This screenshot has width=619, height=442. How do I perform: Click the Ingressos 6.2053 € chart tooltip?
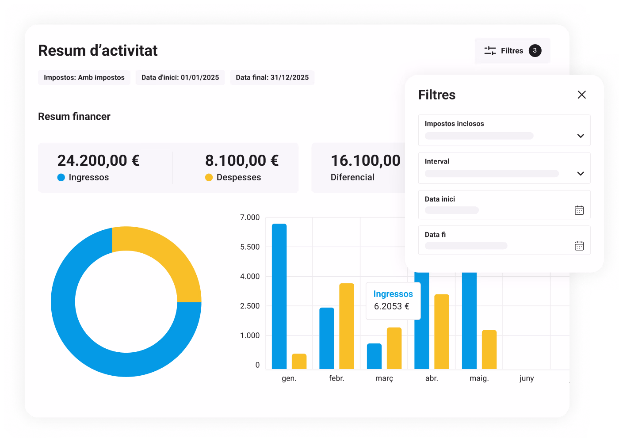point(393,301)
